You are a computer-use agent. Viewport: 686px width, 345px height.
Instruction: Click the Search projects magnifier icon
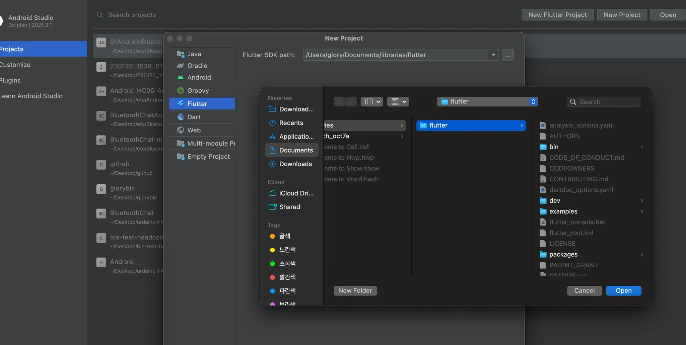click(100, 15)
